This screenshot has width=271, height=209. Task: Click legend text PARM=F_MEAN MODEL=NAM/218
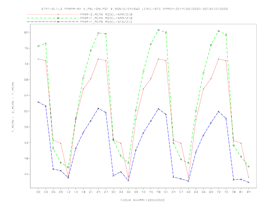(x=106, y=18)
